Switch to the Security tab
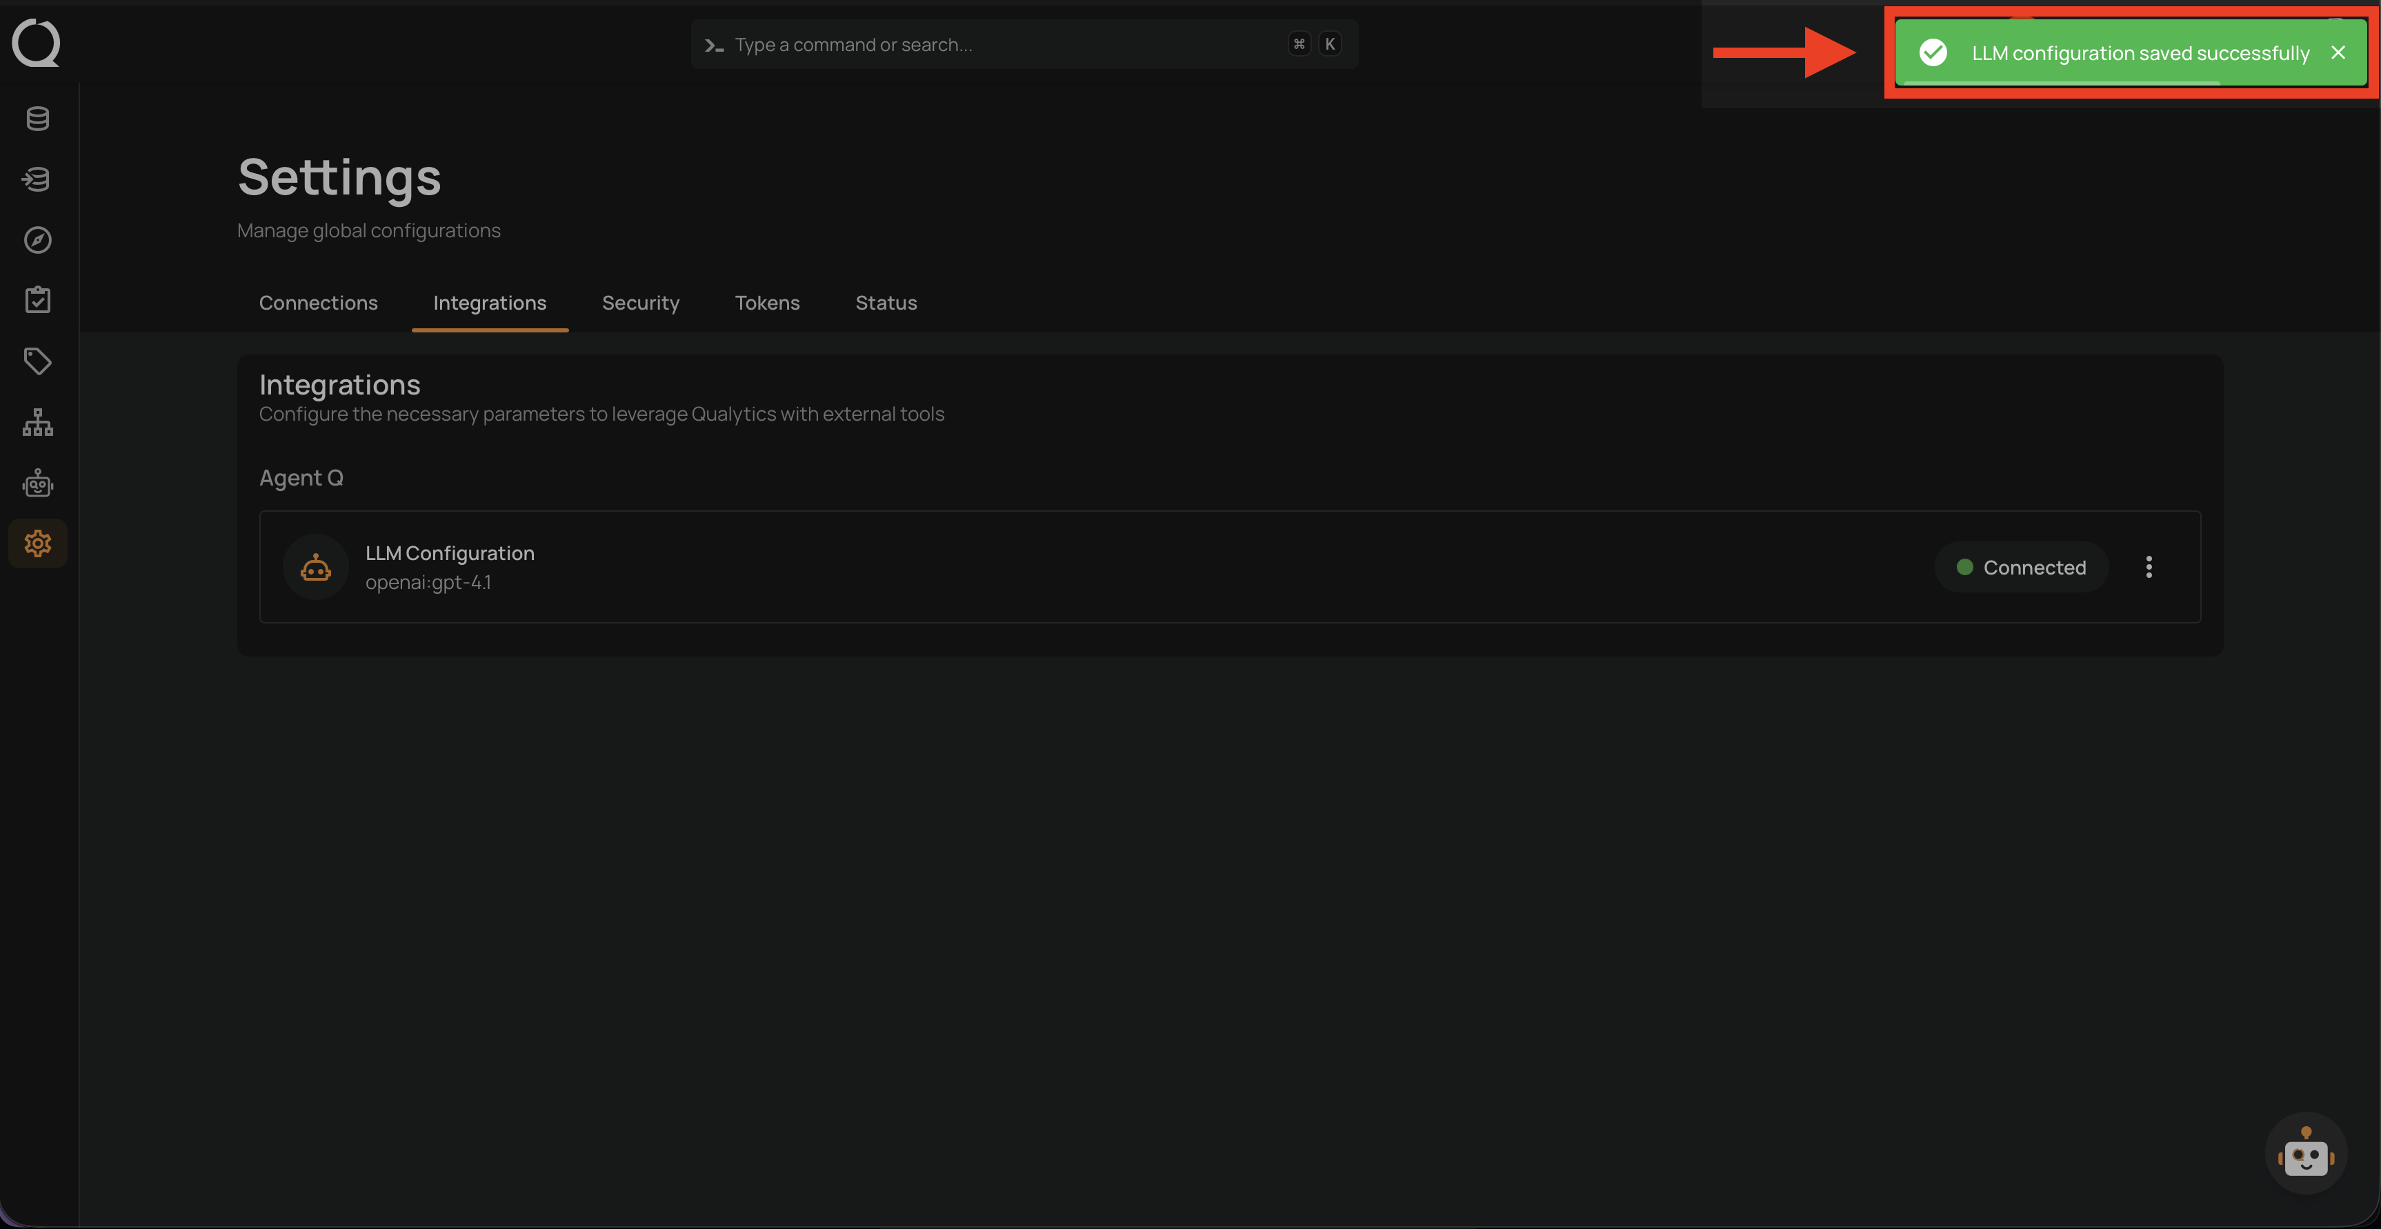 (641, 303)
